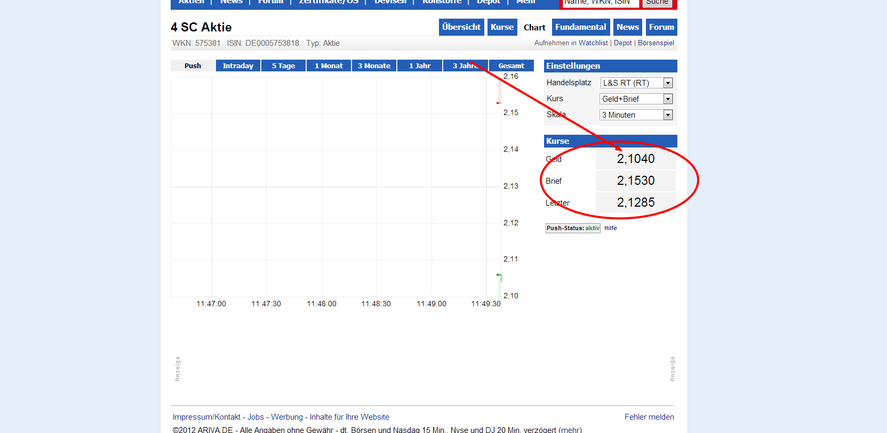Select the 1 Monat chart range
Screen dimensions: 887x433
coord(329,66)
